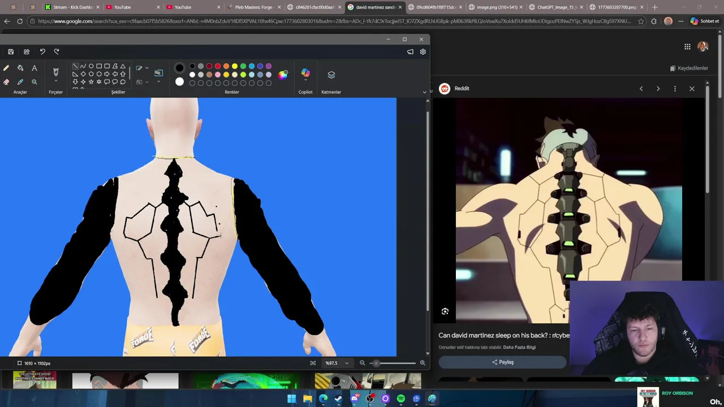Image resolution: width=724 pixels, height=407 pixels.
Task: Open Paint settings gear icon
Action: tap(423, 51)
